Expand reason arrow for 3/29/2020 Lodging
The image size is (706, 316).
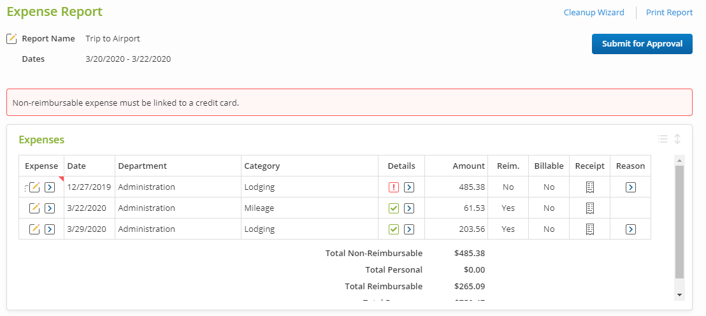(x=631, y=229)
